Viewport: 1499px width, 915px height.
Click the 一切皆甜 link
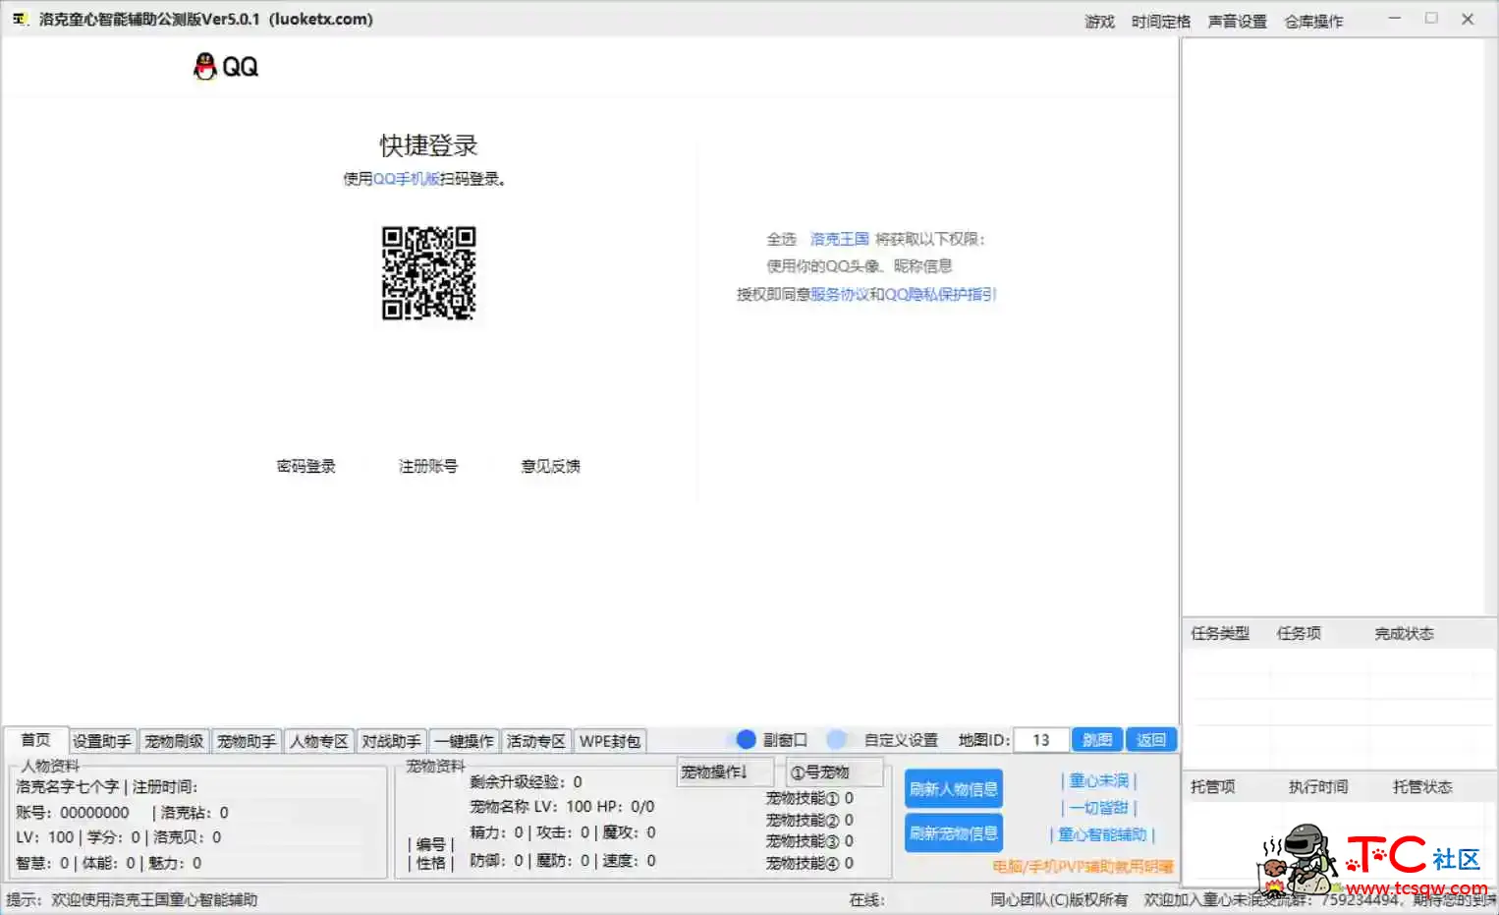click(1098, 807)
